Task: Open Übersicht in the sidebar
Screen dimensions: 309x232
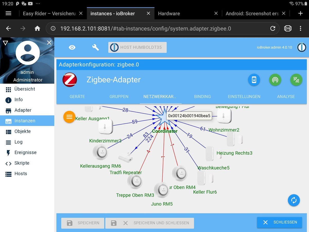Action: (27, 89)
